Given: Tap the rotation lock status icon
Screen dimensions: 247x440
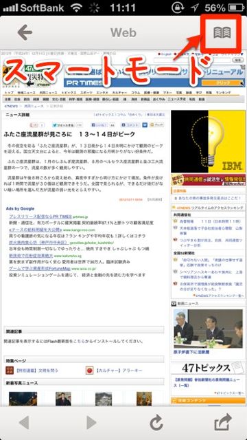Looking at the screenshot, I should pyautogui.click(x=178, y=8).
